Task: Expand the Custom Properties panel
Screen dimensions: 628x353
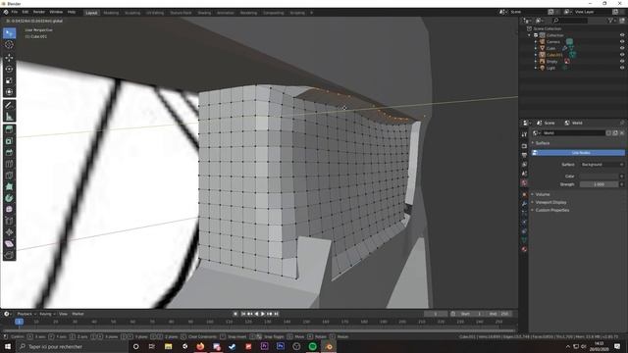Action: pyautogui.click(x=551, y=210)
